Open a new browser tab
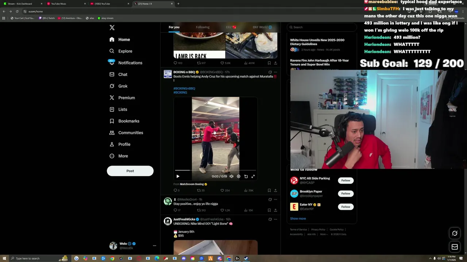The width and height of the screenshot is (467, 262). 178,4
